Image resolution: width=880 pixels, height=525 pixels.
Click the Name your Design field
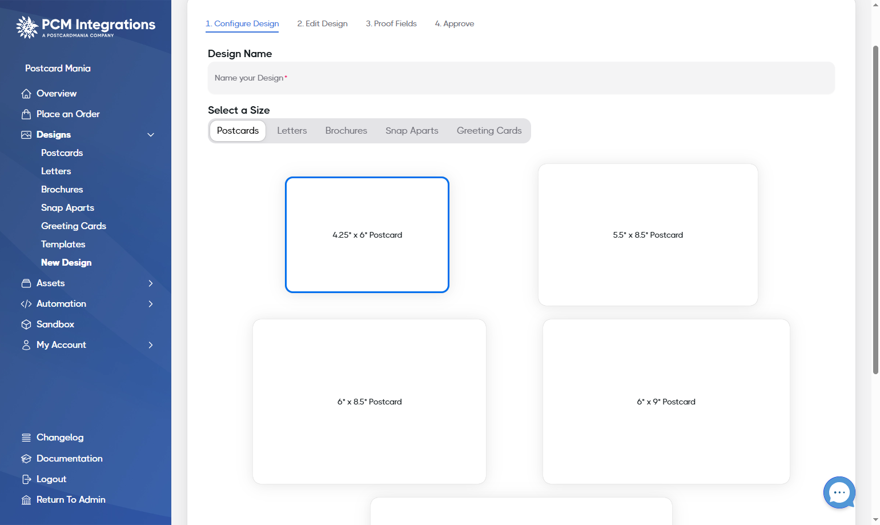(x=521, y=78)
